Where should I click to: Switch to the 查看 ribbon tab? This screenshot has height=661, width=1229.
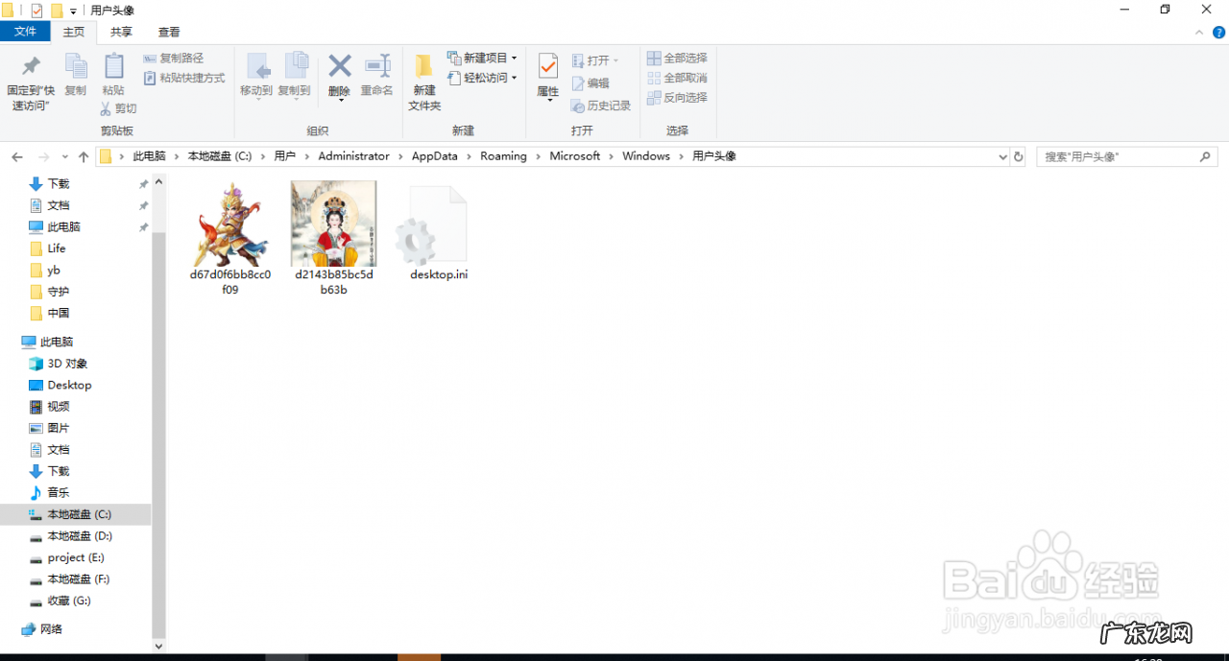169,31
